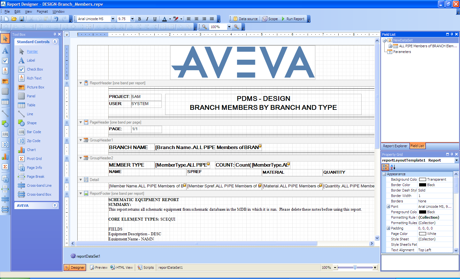This screenshot has width=460, height=279.
Task: Toggle auto-hide pin on Tool Box panel
Action: tap(55, 34)
